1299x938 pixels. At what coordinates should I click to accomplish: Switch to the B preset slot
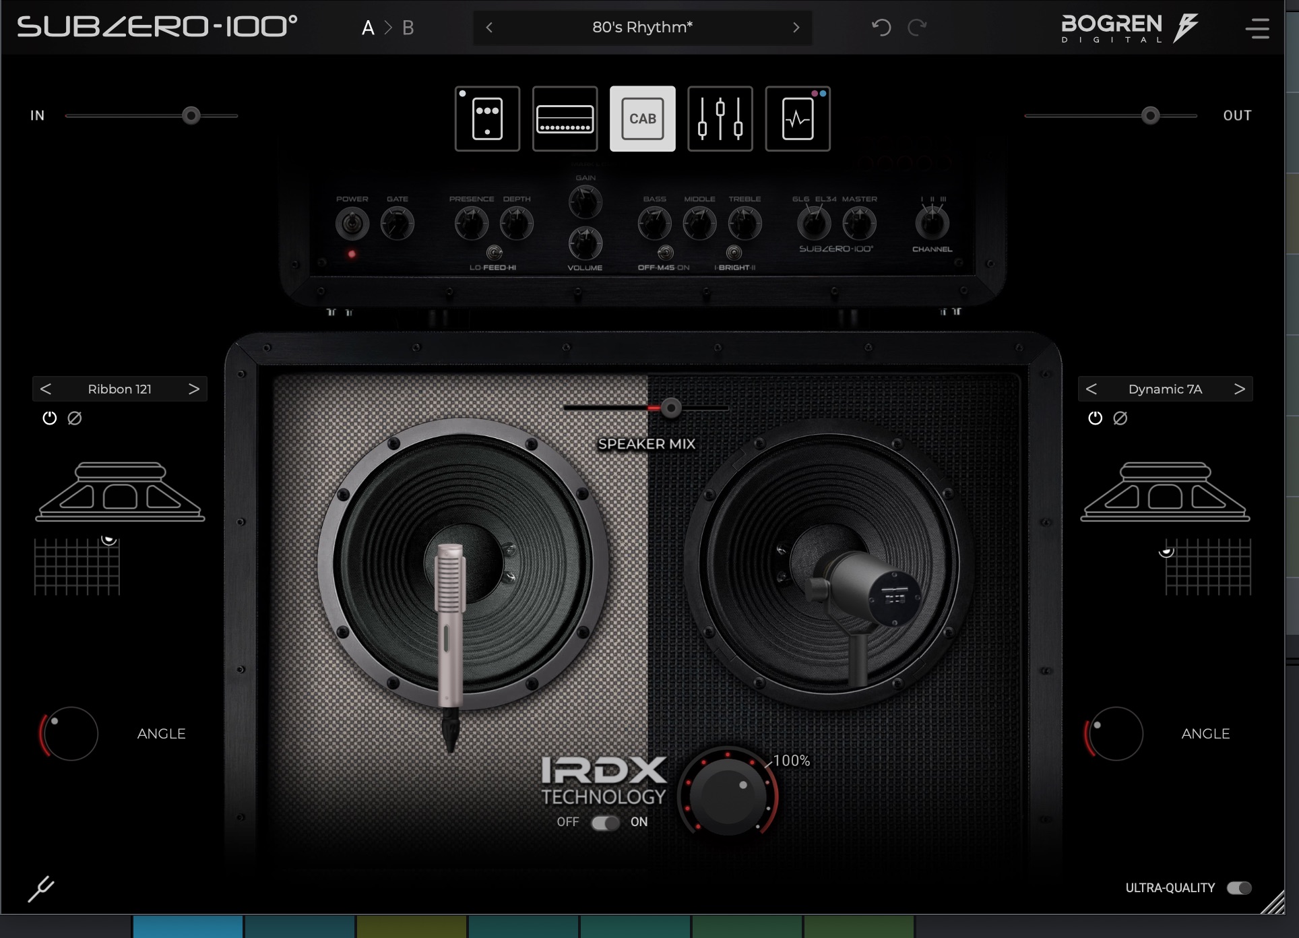(x=408, y=28)
